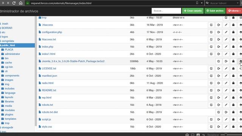
Task: Open the configuration.php file link
Action: [x=52, y=32]
